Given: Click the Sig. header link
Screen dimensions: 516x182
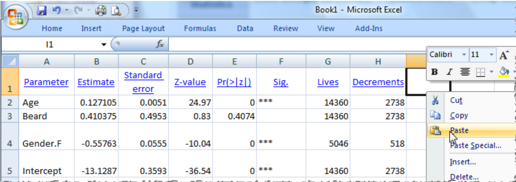Looking at the screenshot, I should pyautogui.click(x=281, y=82).
